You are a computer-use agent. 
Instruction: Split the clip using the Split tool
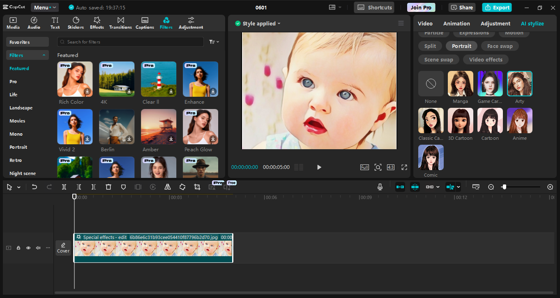[x=64, y=187]
